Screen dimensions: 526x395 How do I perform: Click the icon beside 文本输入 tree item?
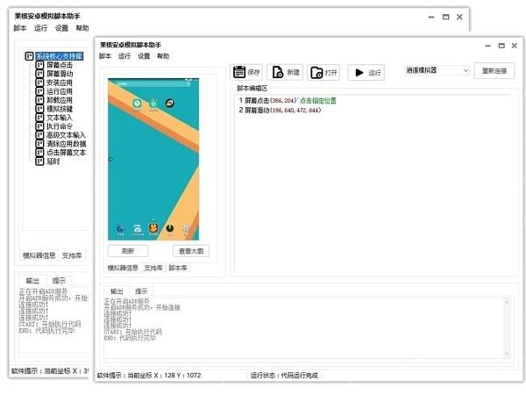[x=39, y=118]
